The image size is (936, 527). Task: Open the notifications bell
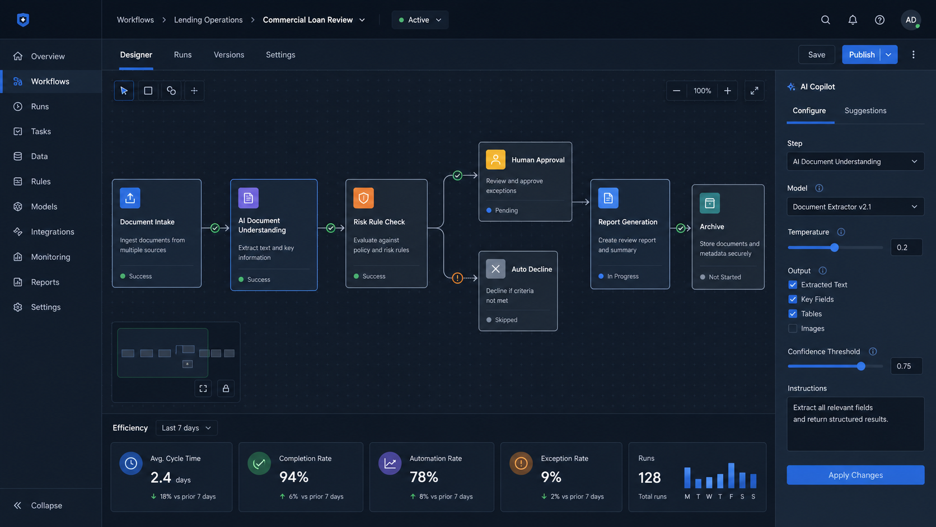853,20
